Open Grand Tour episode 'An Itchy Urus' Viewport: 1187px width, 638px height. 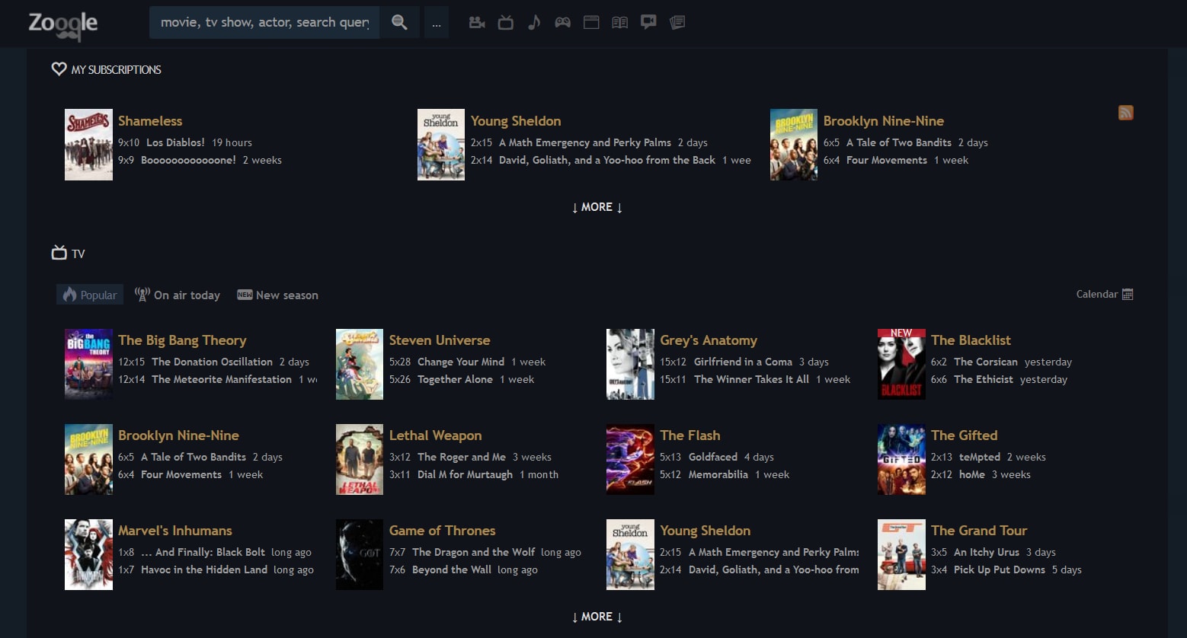pos(987,552)
